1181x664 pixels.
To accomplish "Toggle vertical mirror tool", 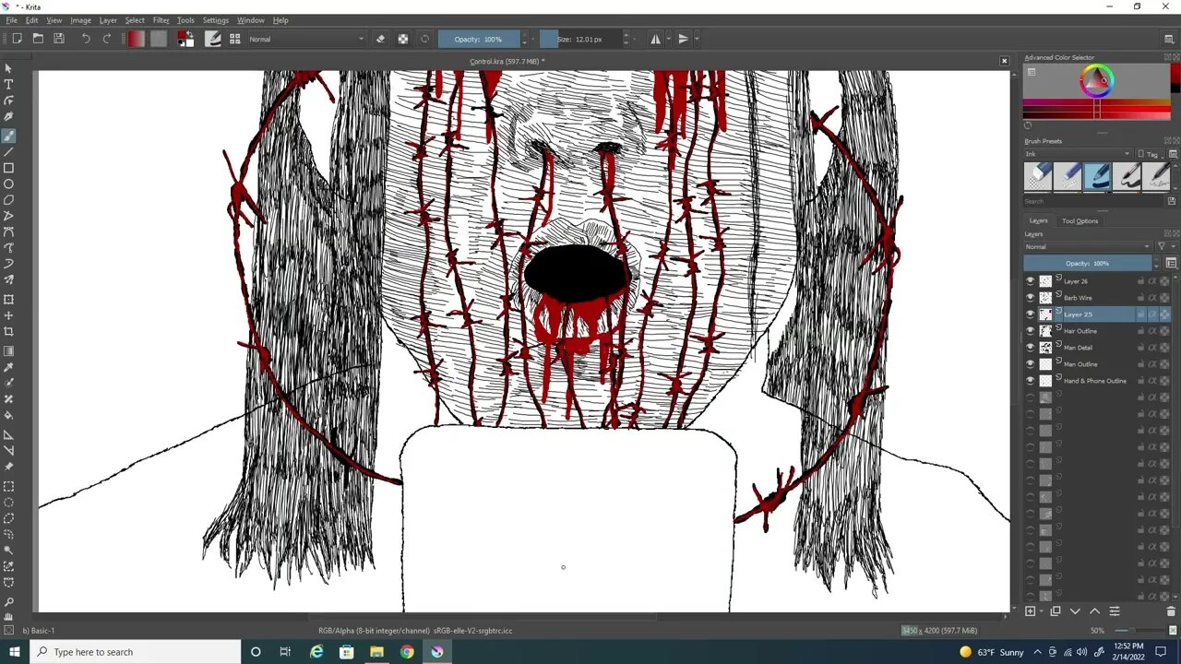I will (x=684, y=39).
